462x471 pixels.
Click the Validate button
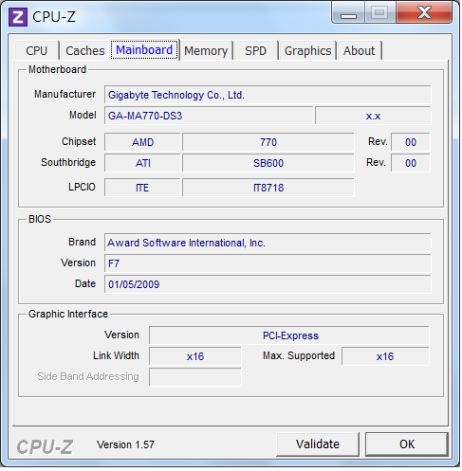click(318, 444)
